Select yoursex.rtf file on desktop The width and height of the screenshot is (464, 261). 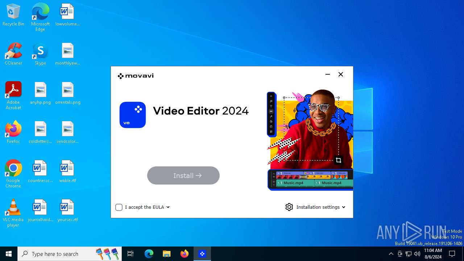(67, 211)
